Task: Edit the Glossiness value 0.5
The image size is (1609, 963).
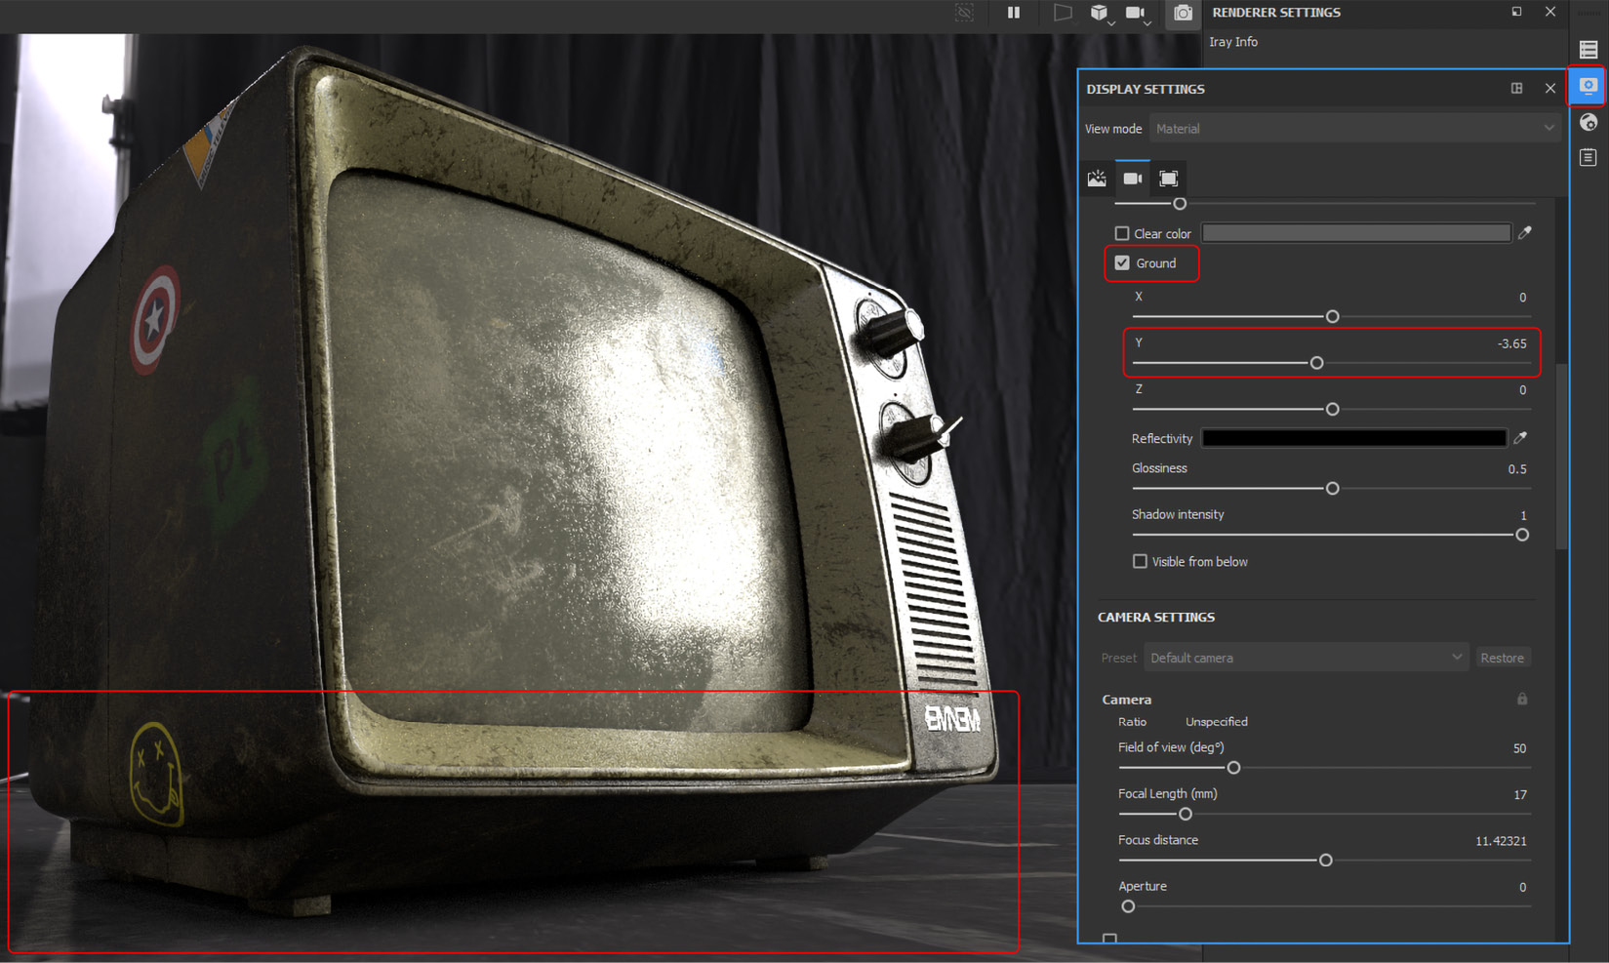Action: tap(1517, 469)
